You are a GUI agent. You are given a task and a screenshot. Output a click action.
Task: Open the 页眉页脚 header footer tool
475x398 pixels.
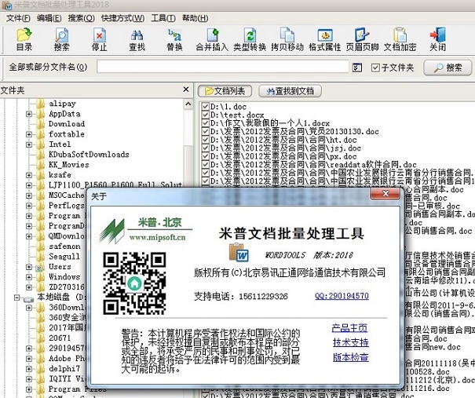(x=362, y=39)
